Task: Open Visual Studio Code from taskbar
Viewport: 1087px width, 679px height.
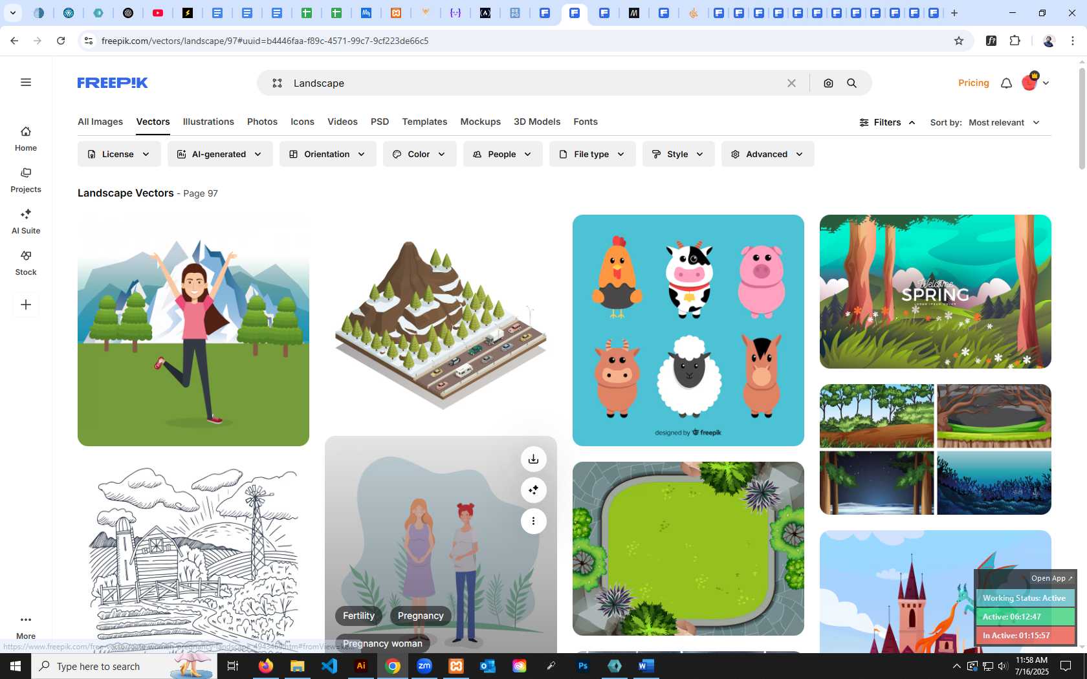Action: click(x=329, y=666)
